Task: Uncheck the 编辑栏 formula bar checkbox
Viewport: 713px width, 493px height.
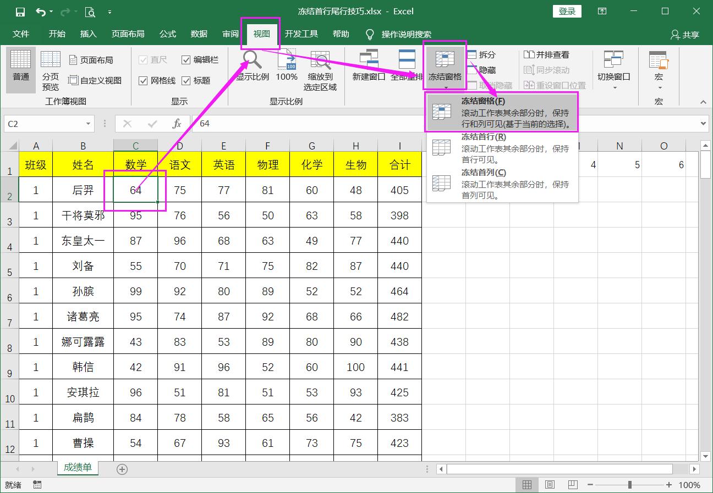Action: (x=187, y=59)
